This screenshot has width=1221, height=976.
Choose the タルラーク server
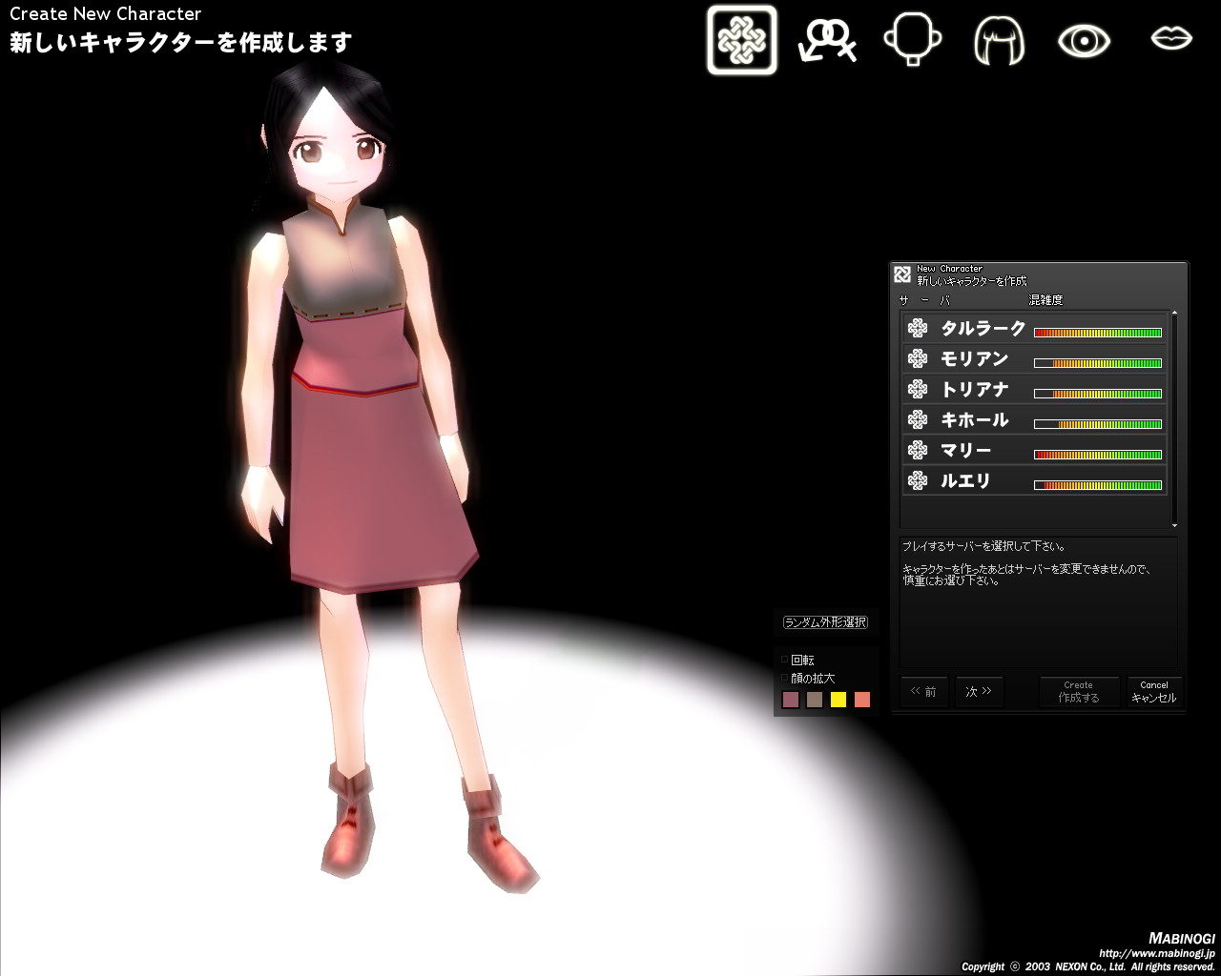1034,328
